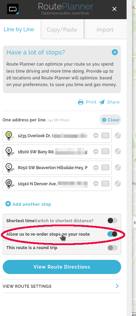136x316 pixels.
Task: Switch to the Copy/Paste tab
Action: pyautogui.click(x=62, y=30)
